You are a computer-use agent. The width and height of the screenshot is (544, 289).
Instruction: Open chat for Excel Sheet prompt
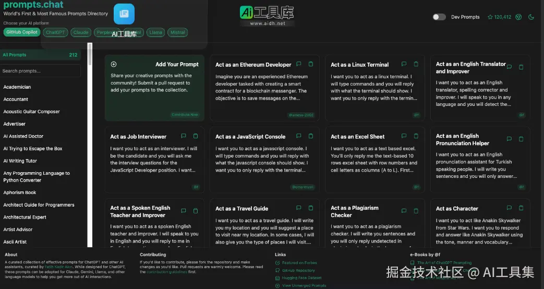point(404,136)
